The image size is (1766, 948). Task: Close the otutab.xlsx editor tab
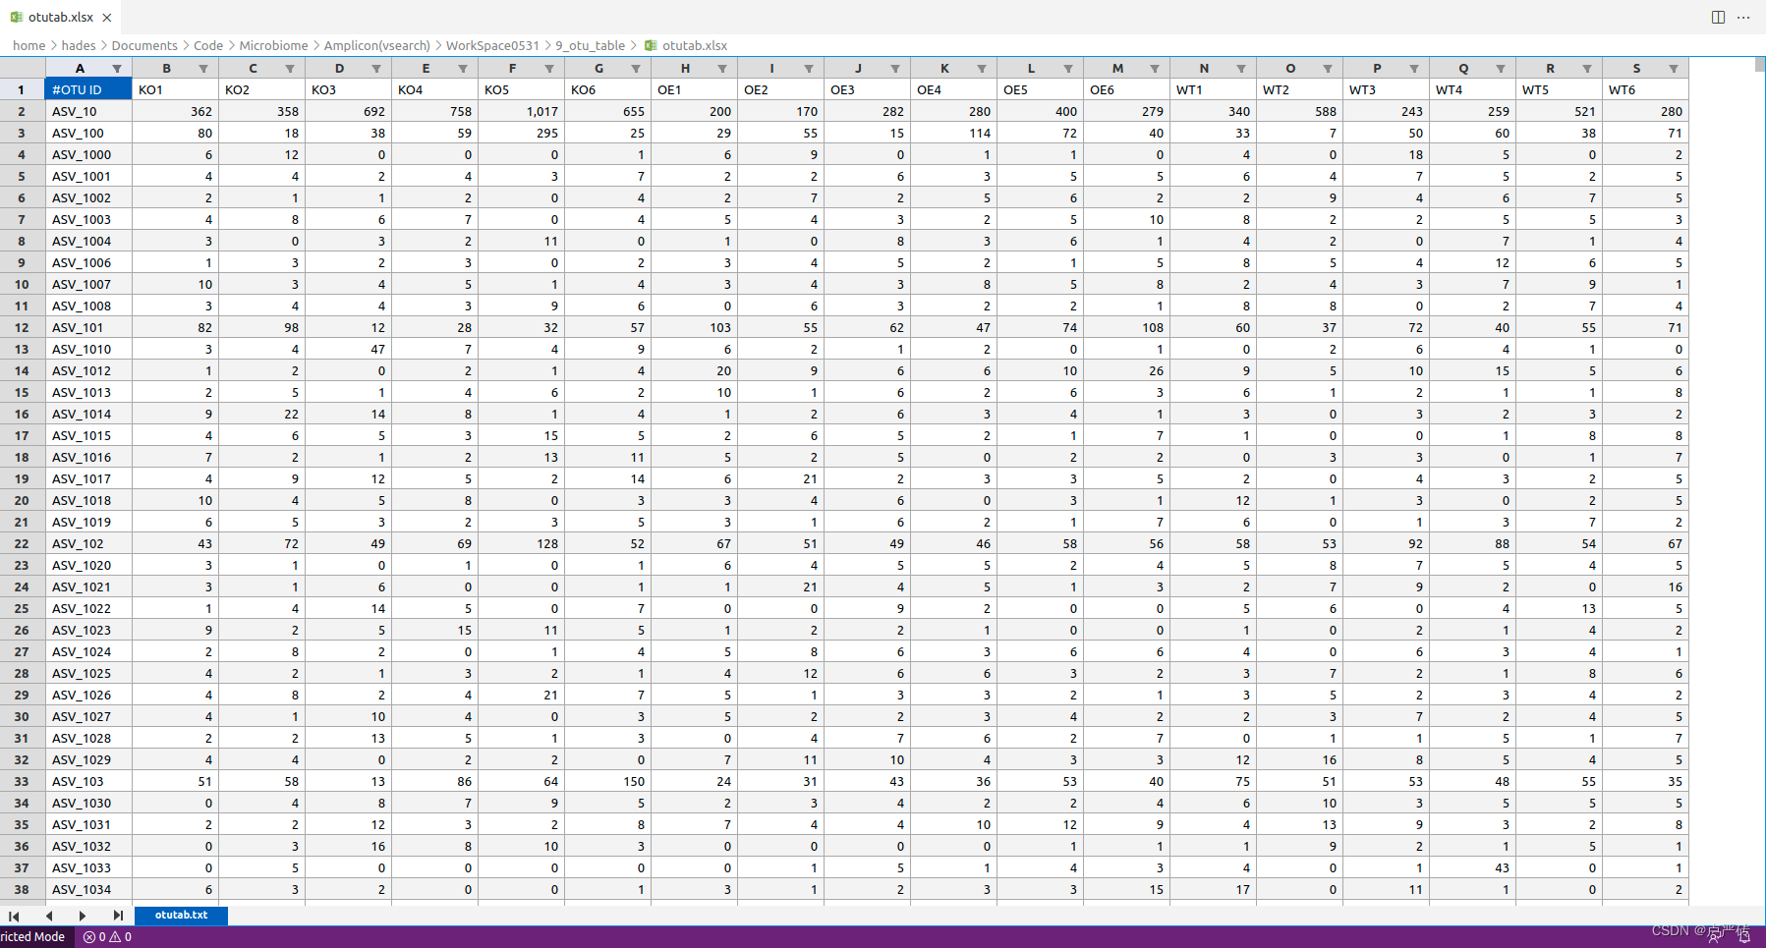pos(107,17)
